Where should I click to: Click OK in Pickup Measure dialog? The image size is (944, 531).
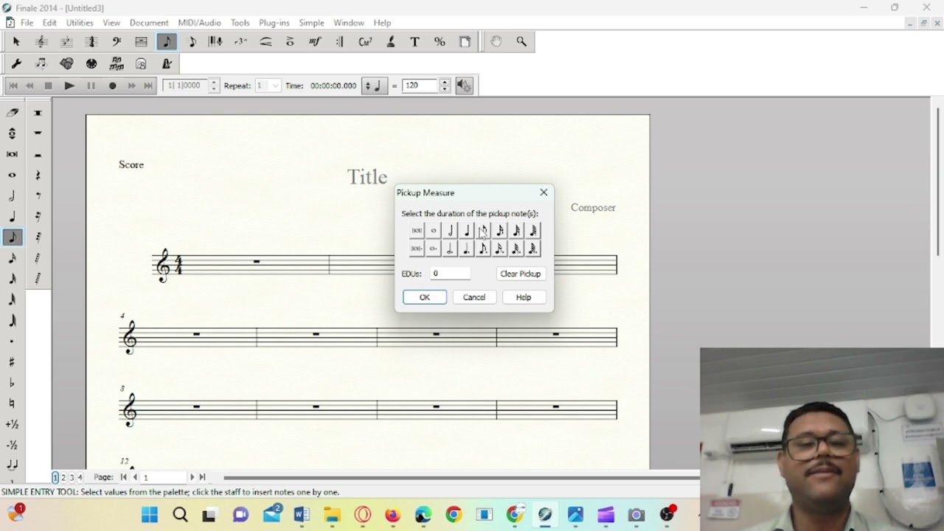(425, 297)
